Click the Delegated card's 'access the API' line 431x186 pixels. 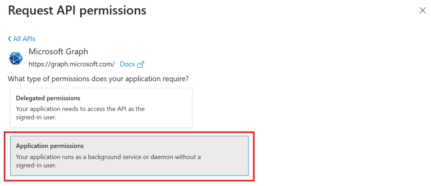pyautogui.click(x=80, y=109)
